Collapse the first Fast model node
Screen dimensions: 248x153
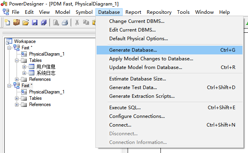click(x=9, y=48)
